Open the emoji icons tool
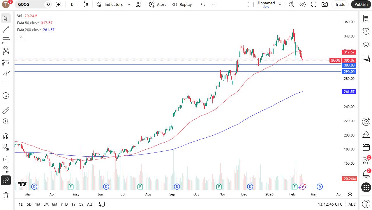Image resolution: width=372 pixels, height=210 pixels. (6, 96)
